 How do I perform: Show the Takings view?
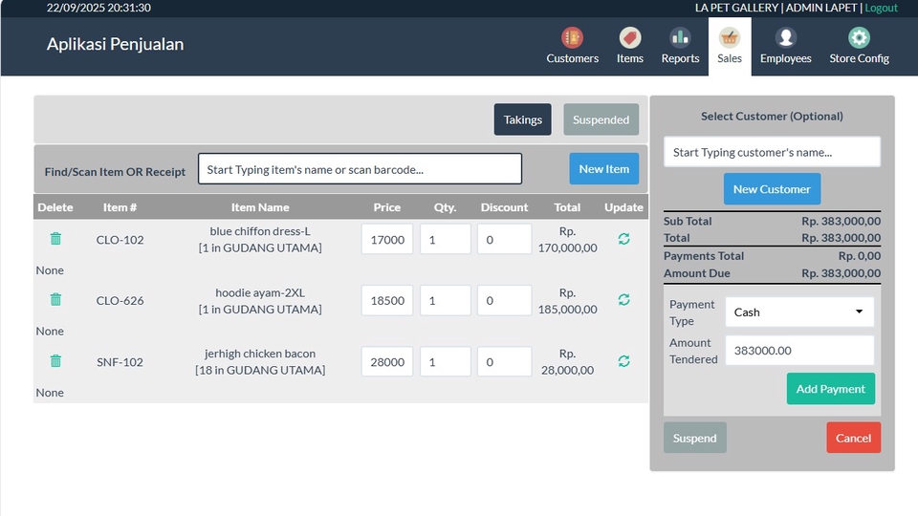pyautogui.click(x=522, y=119)
